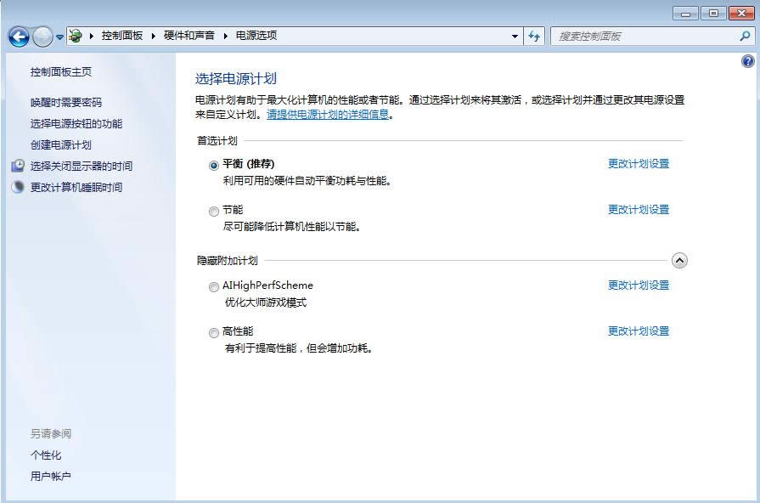Select the 平衡 (推荐) power plan

[x=213, y=165]
